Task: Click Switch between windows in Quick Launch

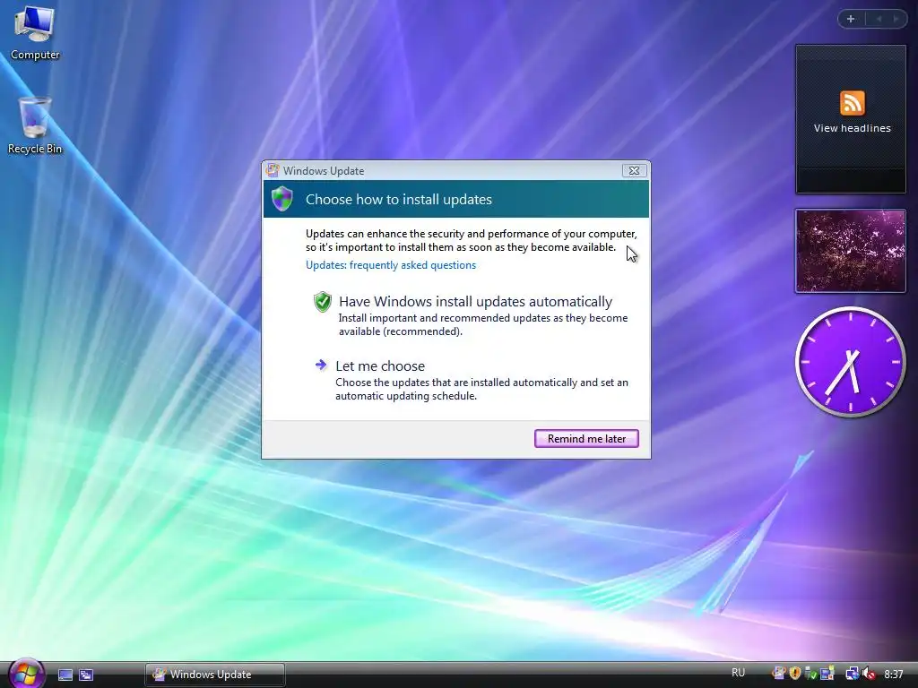Action: [x=86, y=675]
